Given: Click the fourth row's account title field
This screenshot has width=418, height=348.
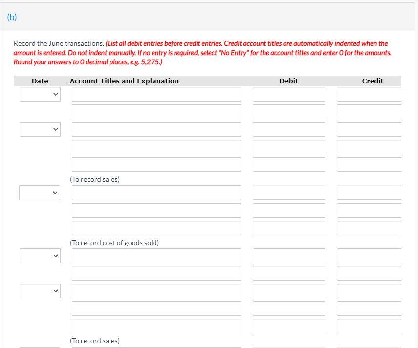Looking at the screenshot, I should pos(156,147).
